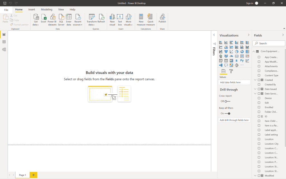
Task: Insert a Text box from ribbon
Action: [x=120, y=17]
